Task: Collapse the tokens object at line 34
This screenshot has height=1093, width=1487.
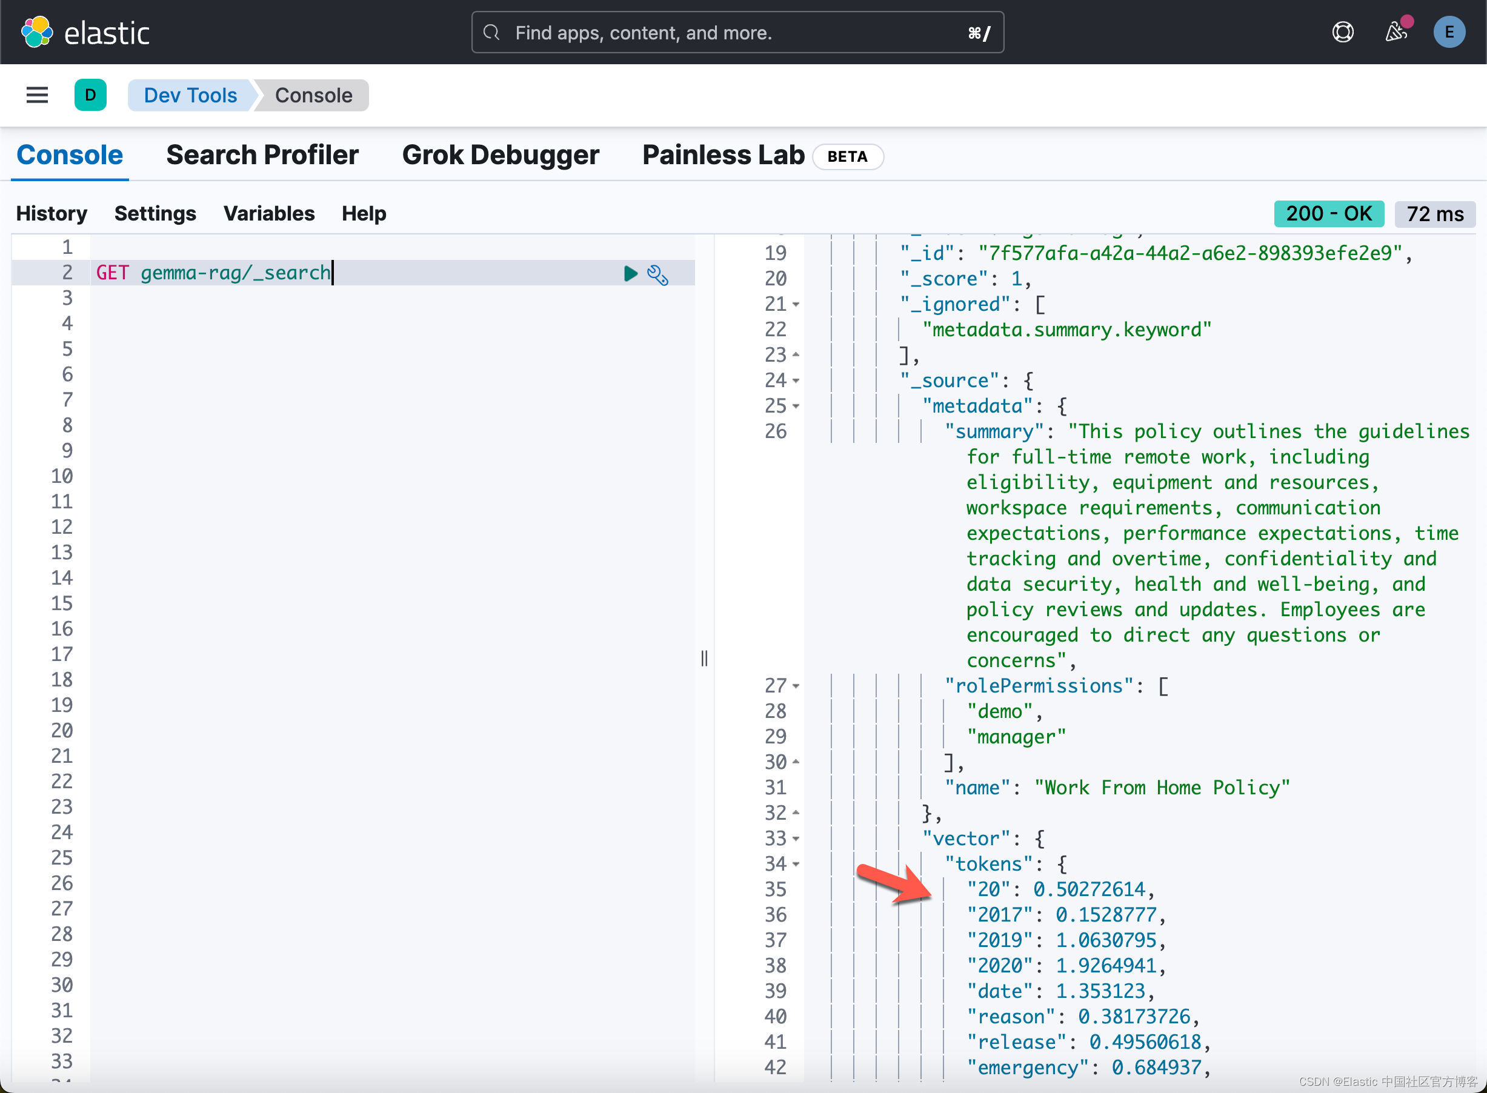Action: pyautogui.click(x=796, y=864)
